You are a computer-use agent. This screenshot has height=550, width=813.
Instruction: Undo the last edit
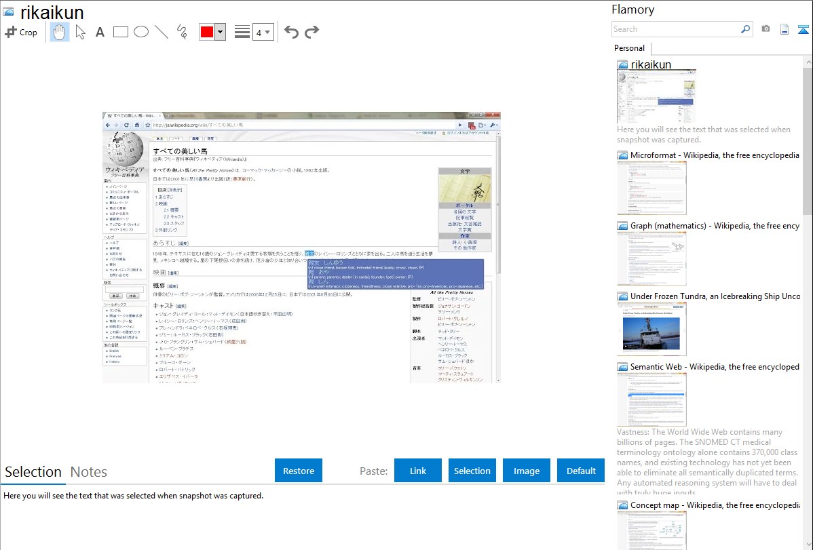(x=291, y=32)
